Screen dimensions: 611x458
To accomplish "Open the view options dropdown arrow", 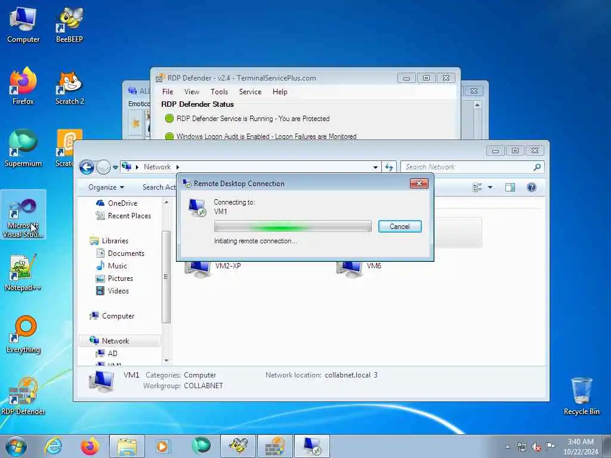I will click(490, 187).
